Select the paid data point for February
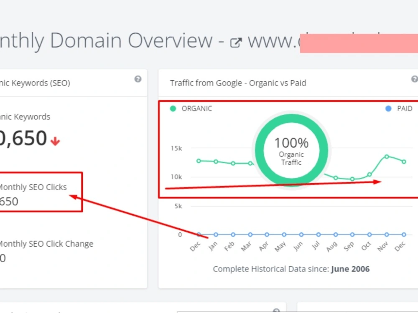The image size is (418, 313). click(x=233, y=235)
